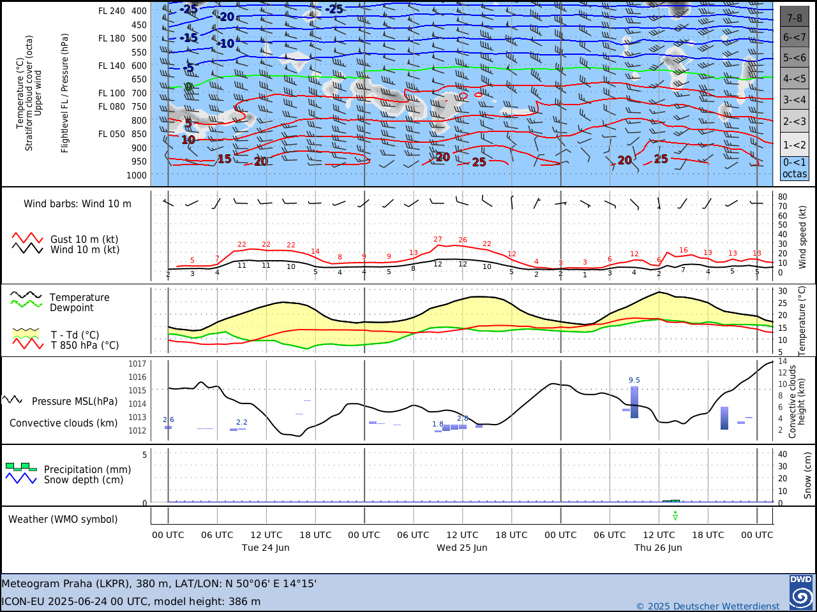This screenshot has height=612, width=817.
Task: Click the "1017" value on the pressure axis
Action: point(137,364)
